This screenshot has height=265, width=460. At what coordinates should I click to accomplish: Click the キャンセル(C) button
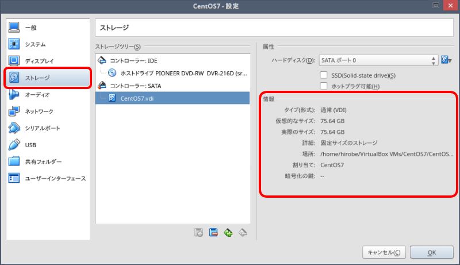pyautogui.click(x=384, y=252)
